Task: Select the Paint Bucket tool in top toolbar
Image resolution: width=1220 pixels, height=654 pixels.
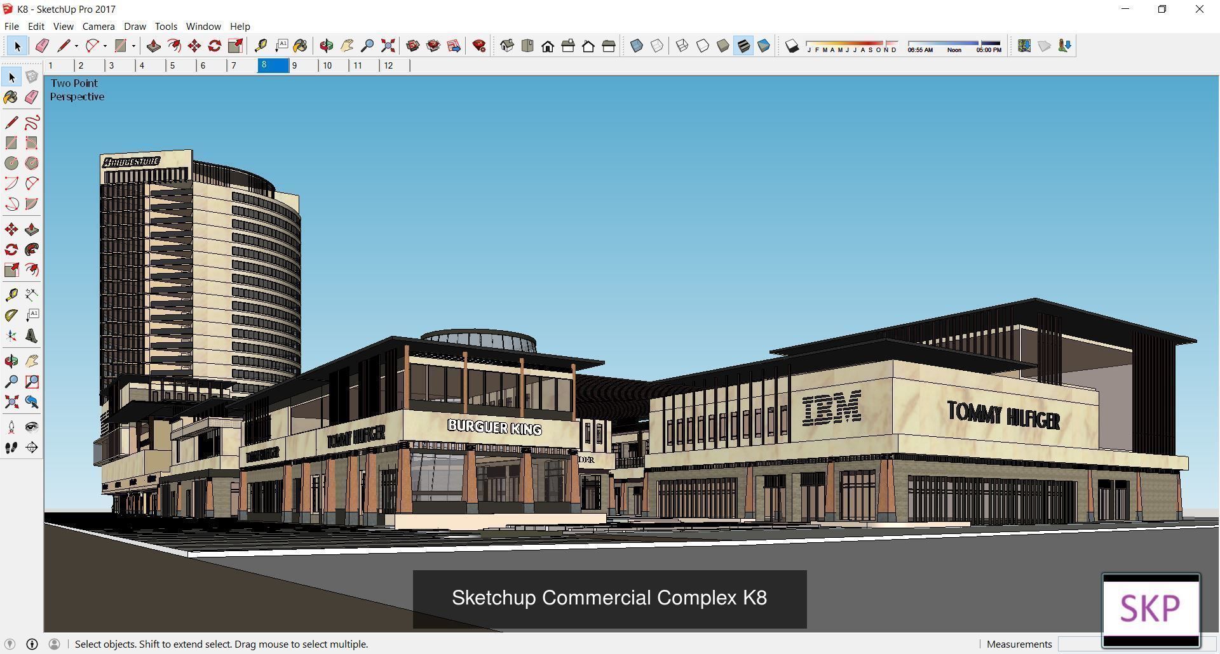Action: click(301, 46)
